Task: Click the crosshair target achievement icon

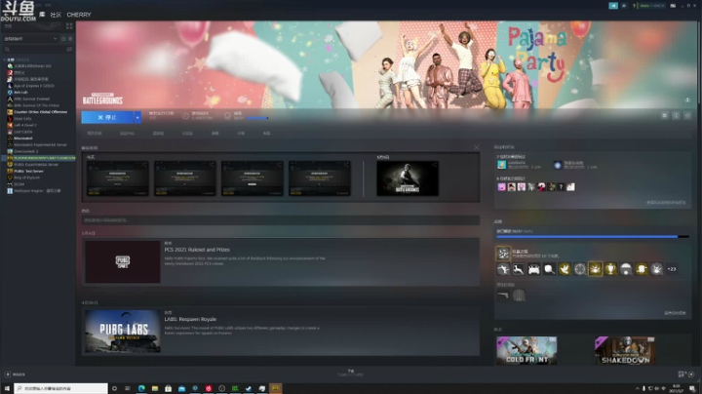Action: tap(580, 268)
